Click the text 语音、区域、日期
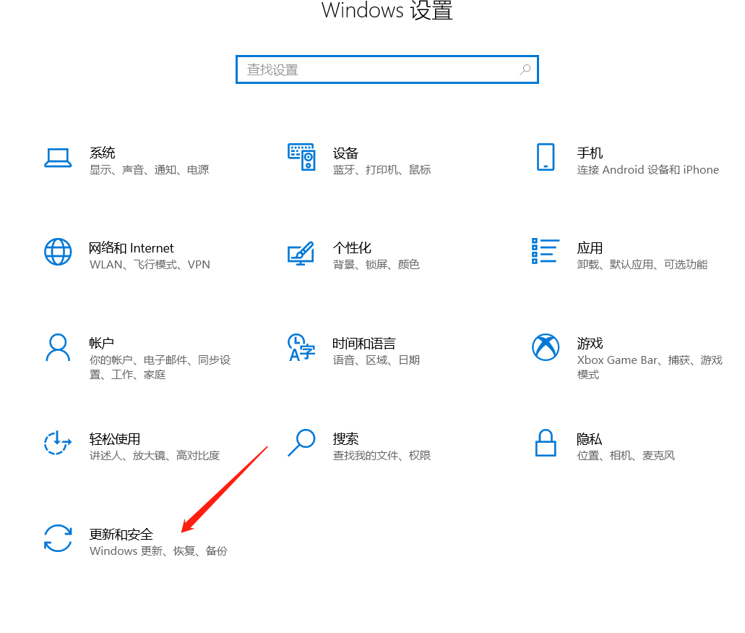Image resolution: width=745 pixels, height=633 pixels. tap(376, 360)
